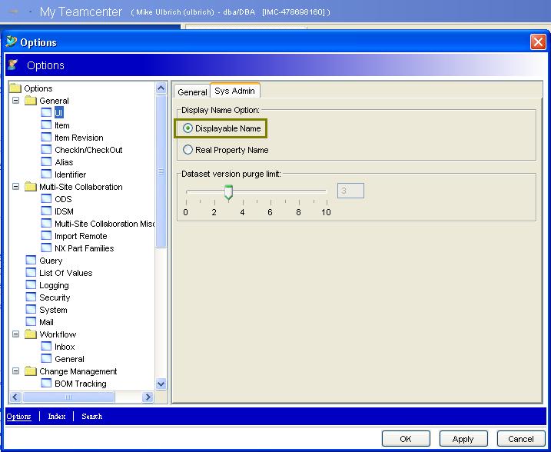The width and height of the screenshot is (551, 452).
Task: Select the NX Part Families entry
Action: [x=85, y=248]
